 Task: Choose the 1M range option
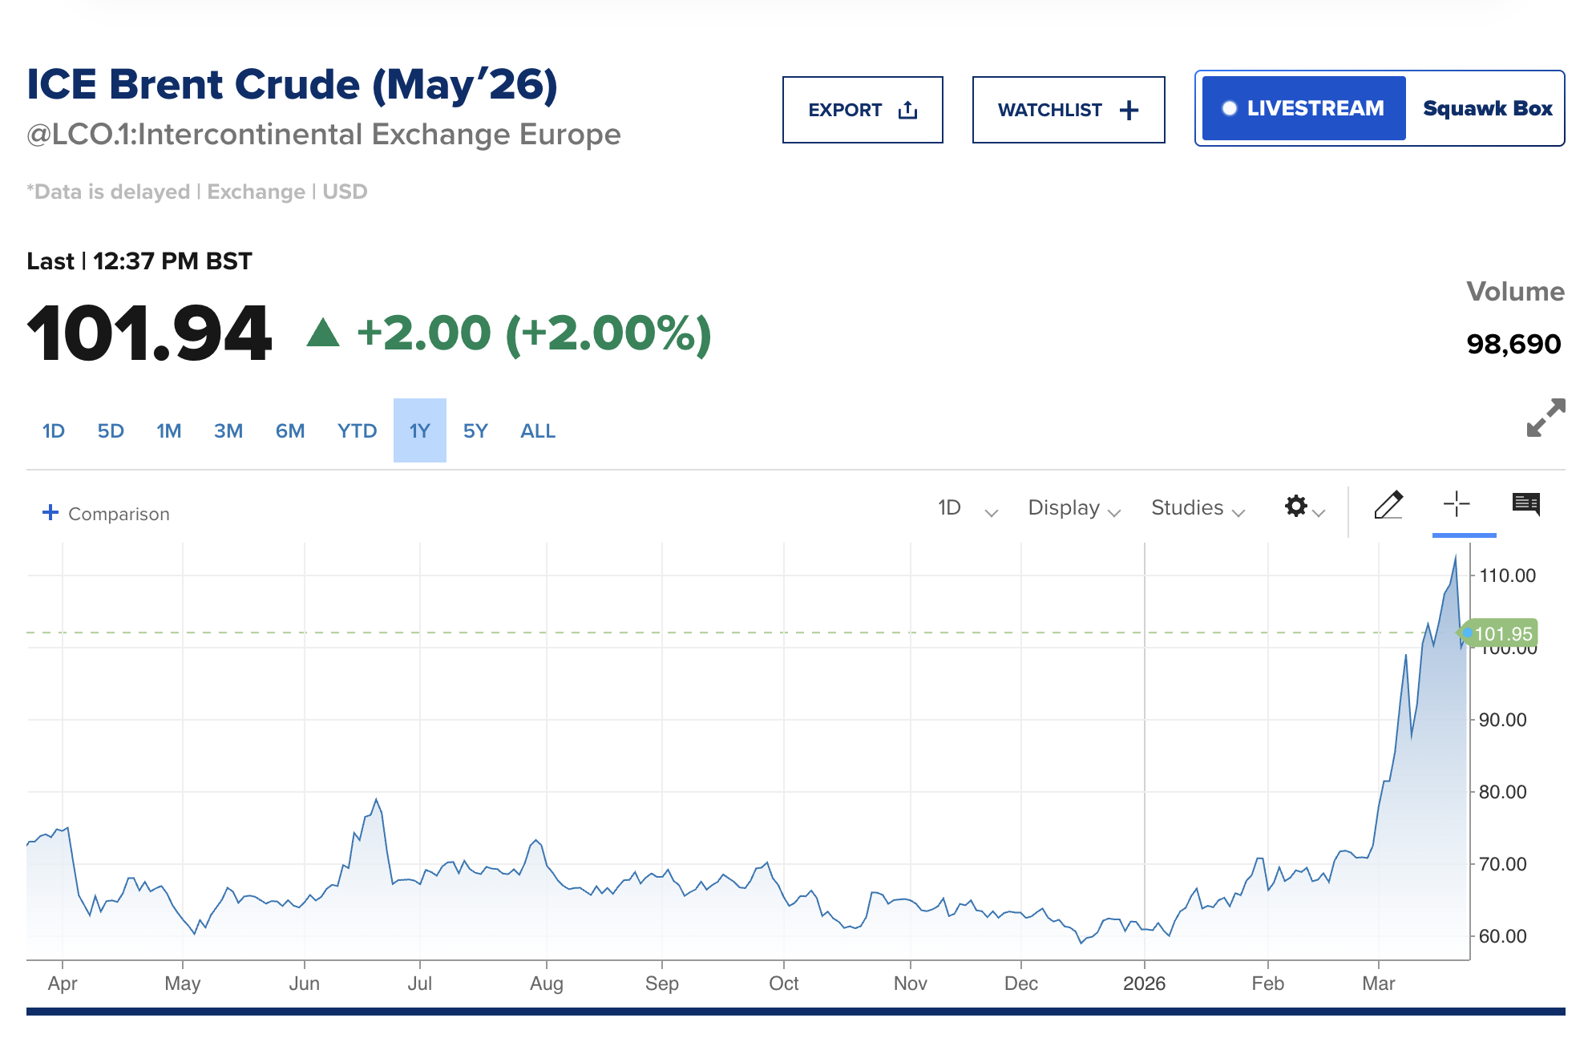click(168, 431)
